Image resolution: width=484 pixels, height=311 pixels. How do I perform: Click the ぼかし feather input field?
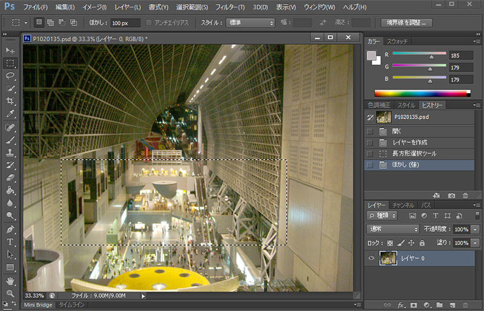click(125, 23)
